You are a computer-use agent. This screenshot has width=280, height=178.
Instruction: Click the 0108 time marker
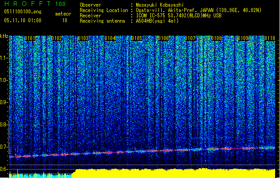click(216, 39)
